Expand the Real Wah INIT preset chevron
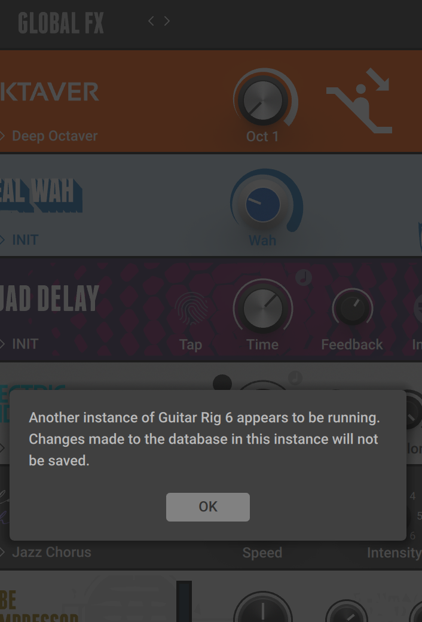Image resolution: width=422 pixels, height=622 pixels. 2,240
